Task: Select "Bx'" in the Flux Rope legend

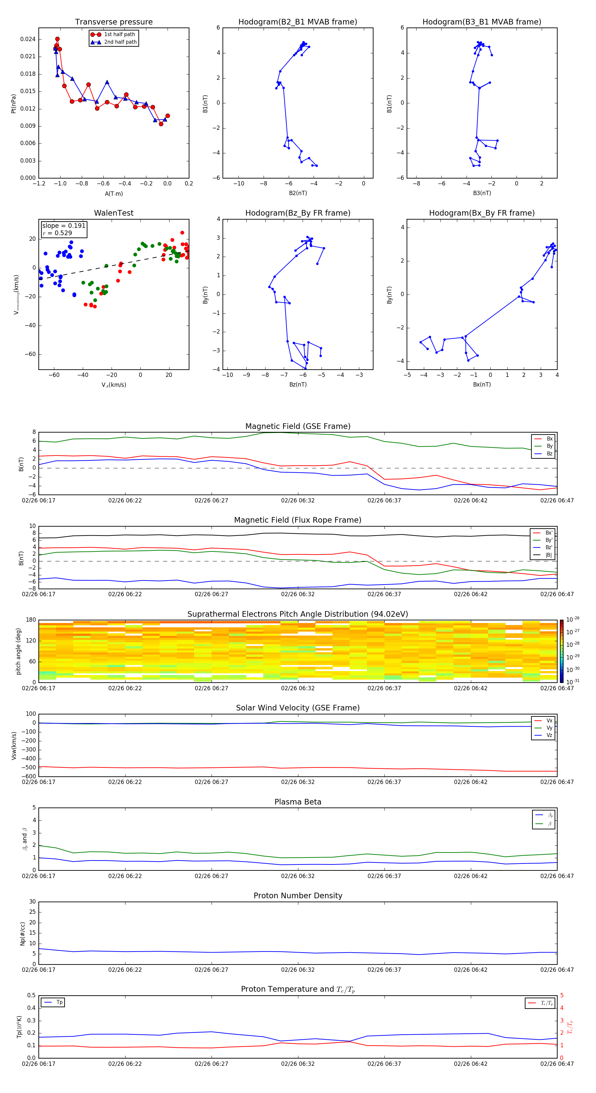Action: pyautogui.click(x=543, y=533)
